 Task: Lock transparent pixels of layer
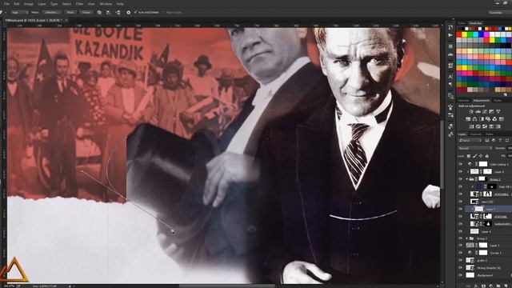[469, 156]
